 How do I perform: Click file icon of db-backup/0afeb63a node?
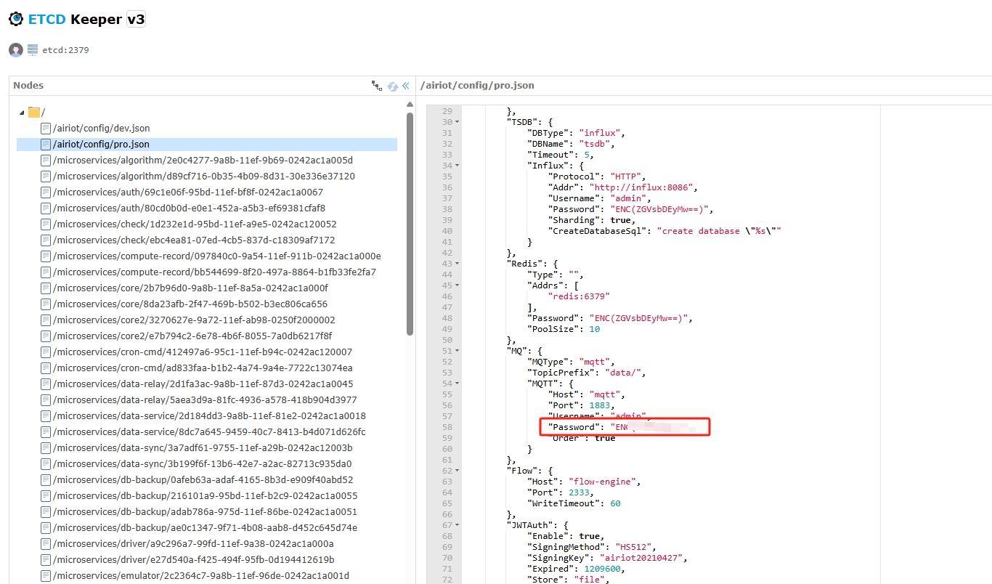click(x=46, y=480)
